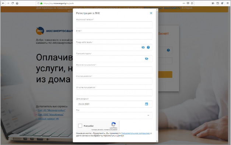This screenshot has height=145, width=231.
Task: Go back with browser back arrow
Action: point(3,3)
